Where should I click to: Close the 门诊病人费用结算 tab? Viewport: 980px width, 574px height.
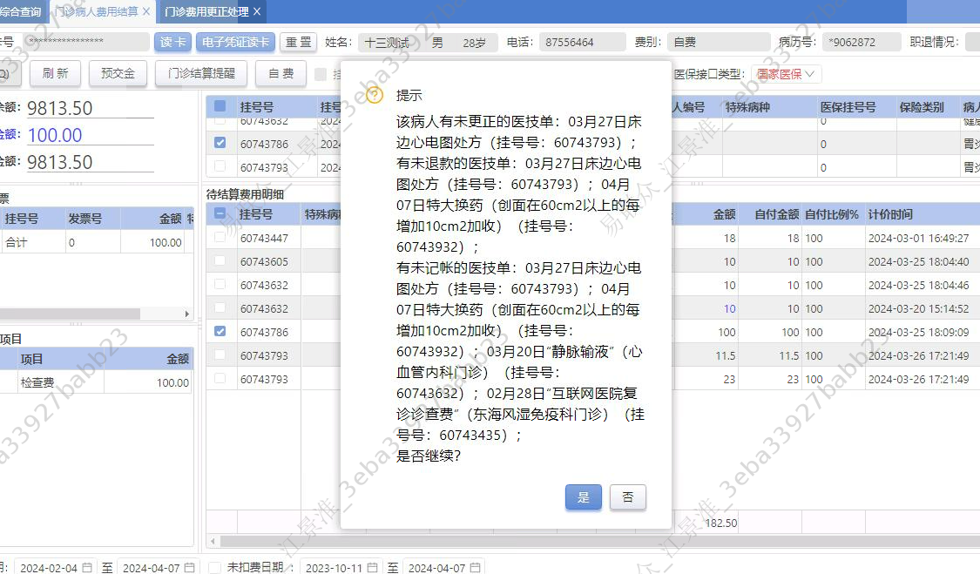[x=146, y=11]
